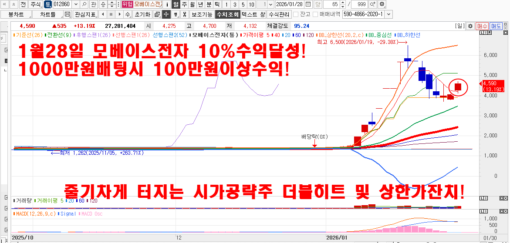Click the zoom-in magnifier plus icon
510x243 pixels.
point(373,4)
